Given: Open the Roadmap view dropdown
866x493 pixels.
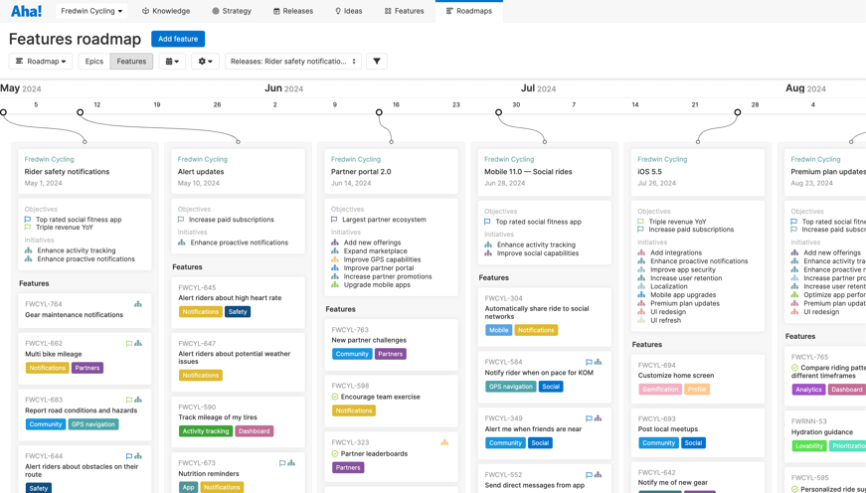Looking at the screenshot, I should click(41, 62).
